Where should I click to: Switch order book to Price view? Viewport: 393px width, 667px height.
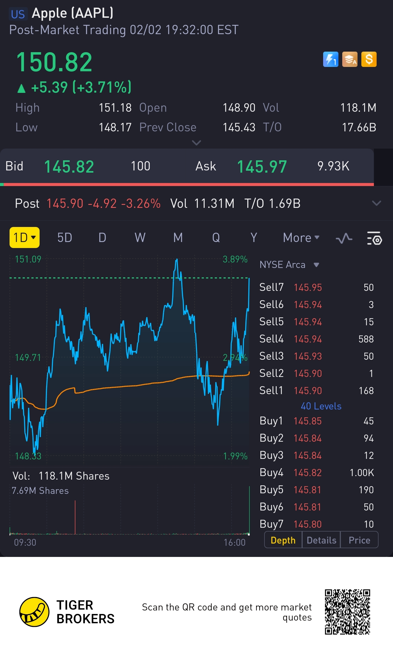coord(359,540)
